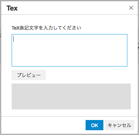Dismiss the dialog using キャンセル
This screenshot has width=139, height=135.
click(x=119, y=125)
